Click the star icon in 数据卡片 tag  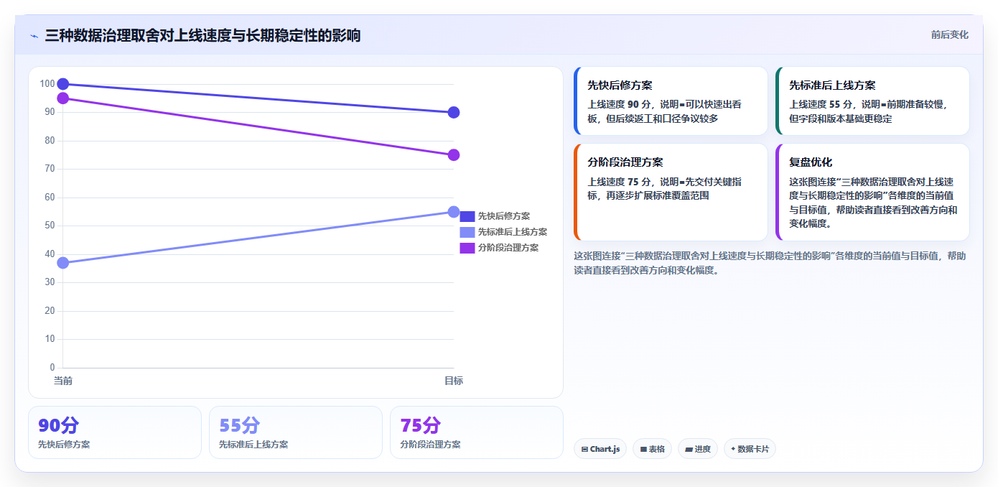(733, 450)
